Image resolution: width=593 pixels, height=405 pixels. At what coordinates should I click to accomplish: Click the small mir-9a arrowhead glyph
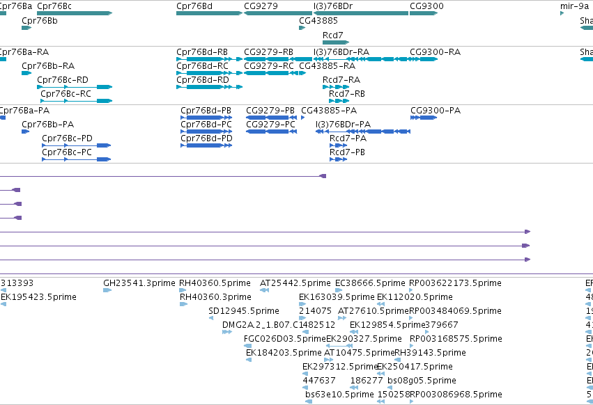[x=562, y=13]
